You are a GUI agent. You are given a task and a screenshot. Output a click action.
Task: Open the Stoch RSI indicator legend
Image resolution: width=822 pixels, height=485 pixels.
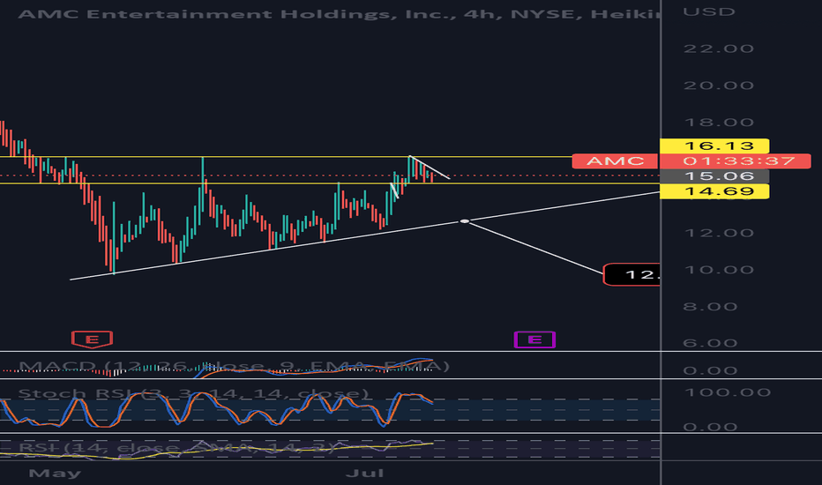(x=193, y=393)
